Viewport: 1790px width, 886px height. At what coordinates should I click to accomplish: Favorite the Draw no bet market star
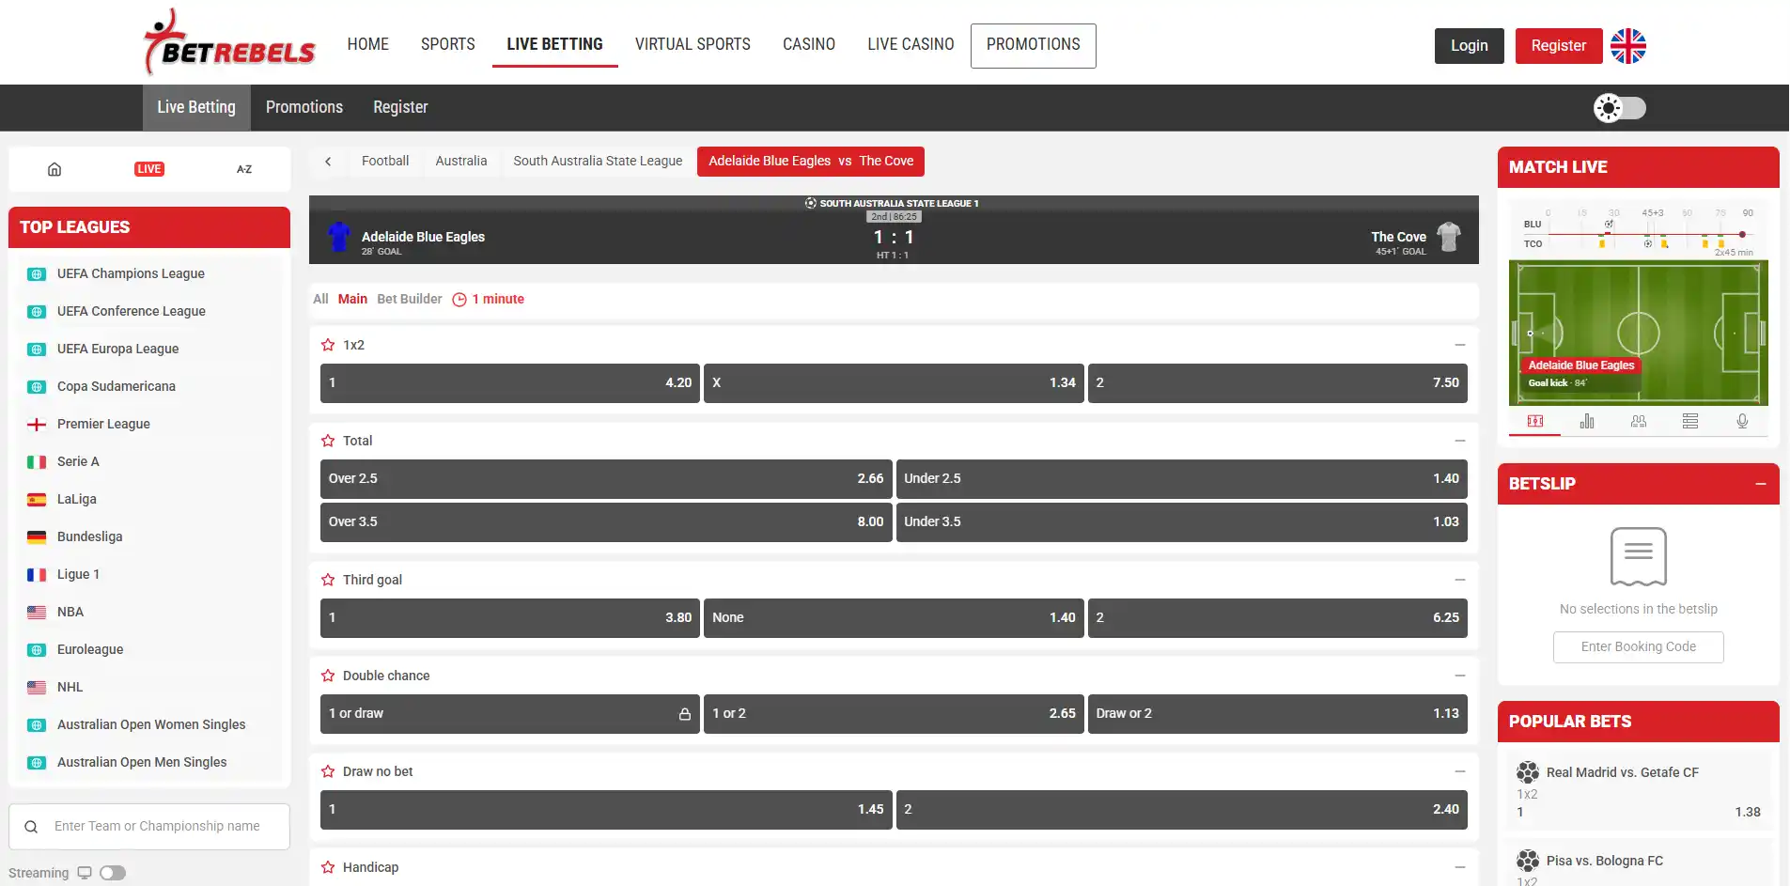pos(328,771)
